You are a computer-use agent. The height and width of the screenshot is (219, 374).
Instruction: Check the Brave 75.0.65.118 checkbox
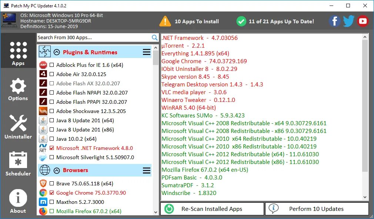tap(51, 183)
